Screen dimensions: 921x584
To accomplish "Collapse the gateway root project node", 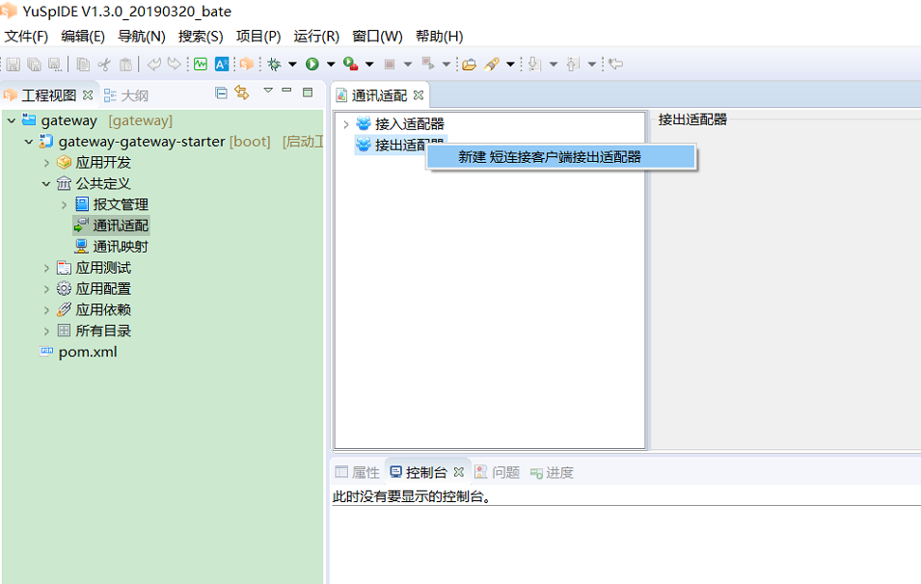I will click(x=12, y=120).
